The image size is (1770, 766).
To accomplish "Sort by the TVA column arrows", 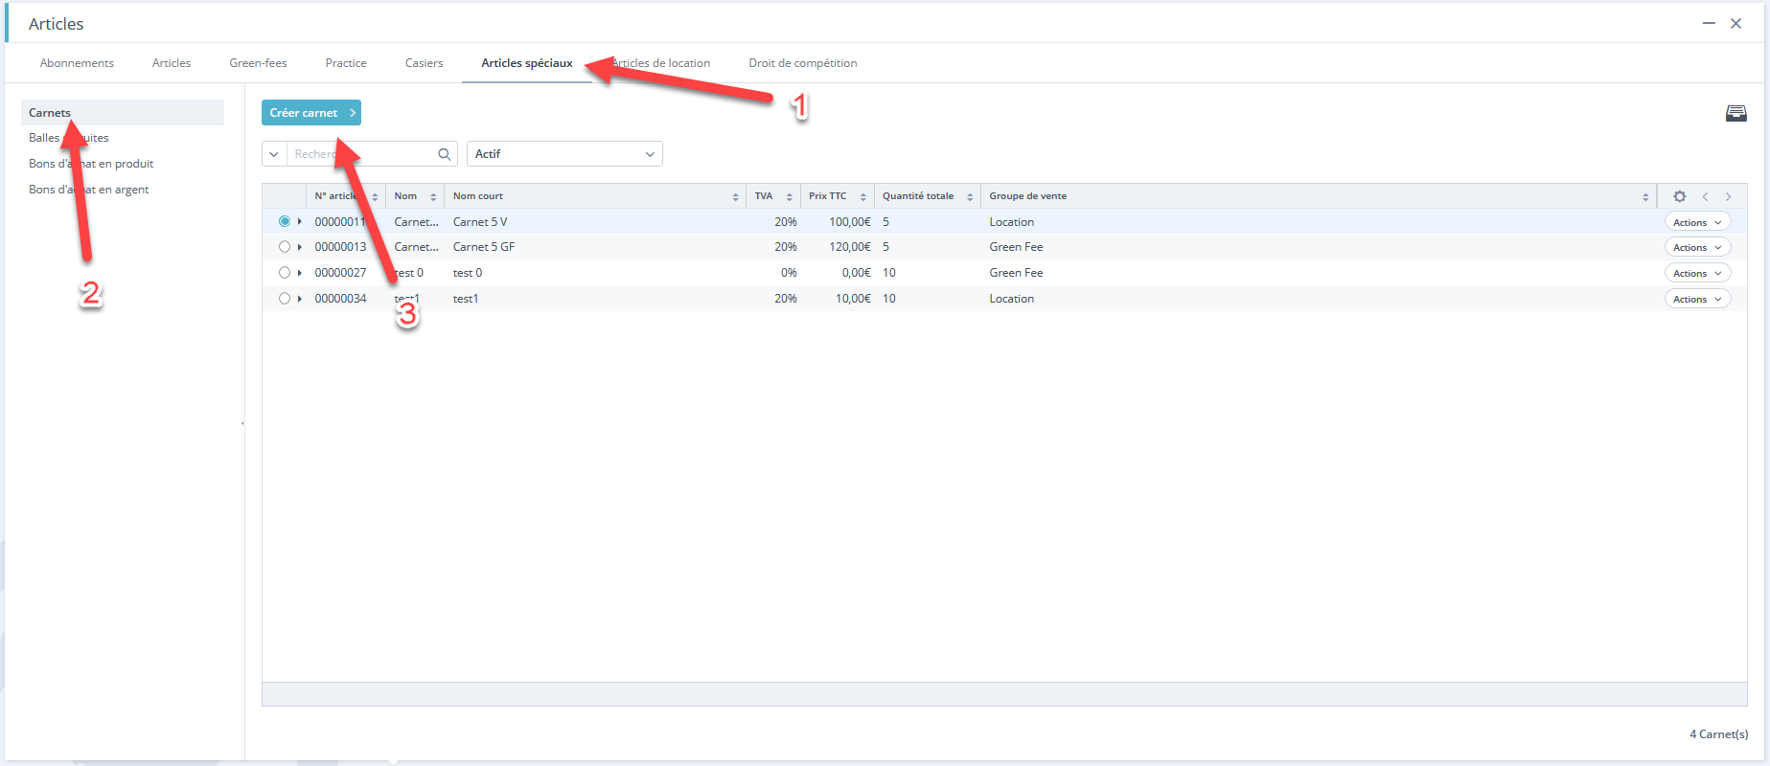I will click(x=789, y=196).
